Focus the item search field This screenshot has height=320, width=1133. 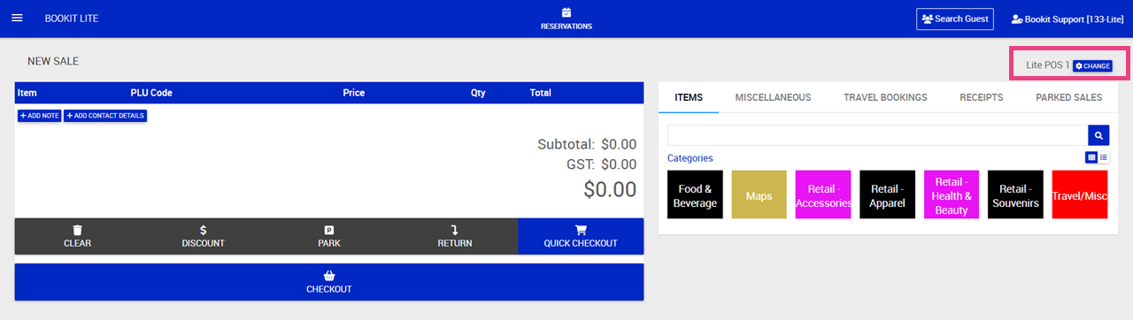877,135
